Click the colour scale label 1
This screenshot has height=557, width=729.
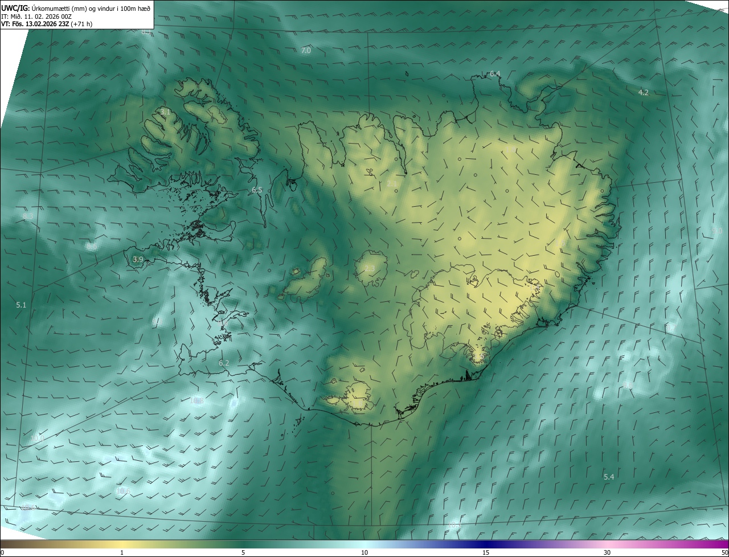click(122, 552)
